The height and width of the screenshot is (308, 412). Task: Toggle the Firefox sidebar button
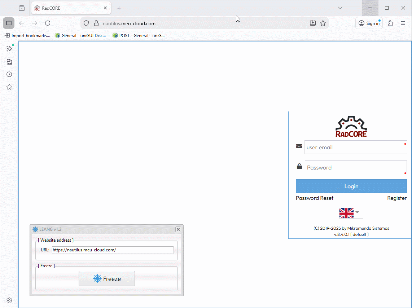[9, 23]
